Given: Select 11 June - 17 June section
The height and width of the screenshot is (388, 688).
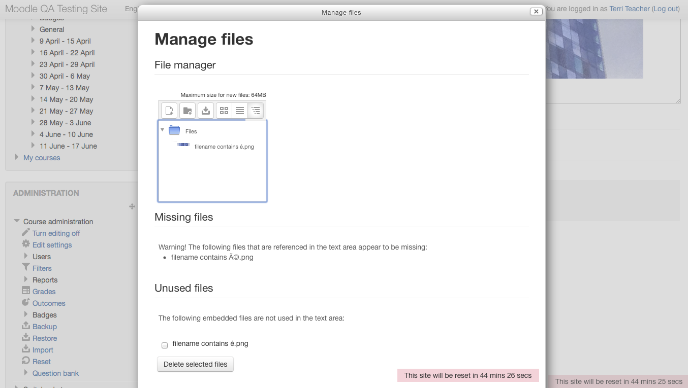Looking at the screenshot, I should [x=68, y=146].
